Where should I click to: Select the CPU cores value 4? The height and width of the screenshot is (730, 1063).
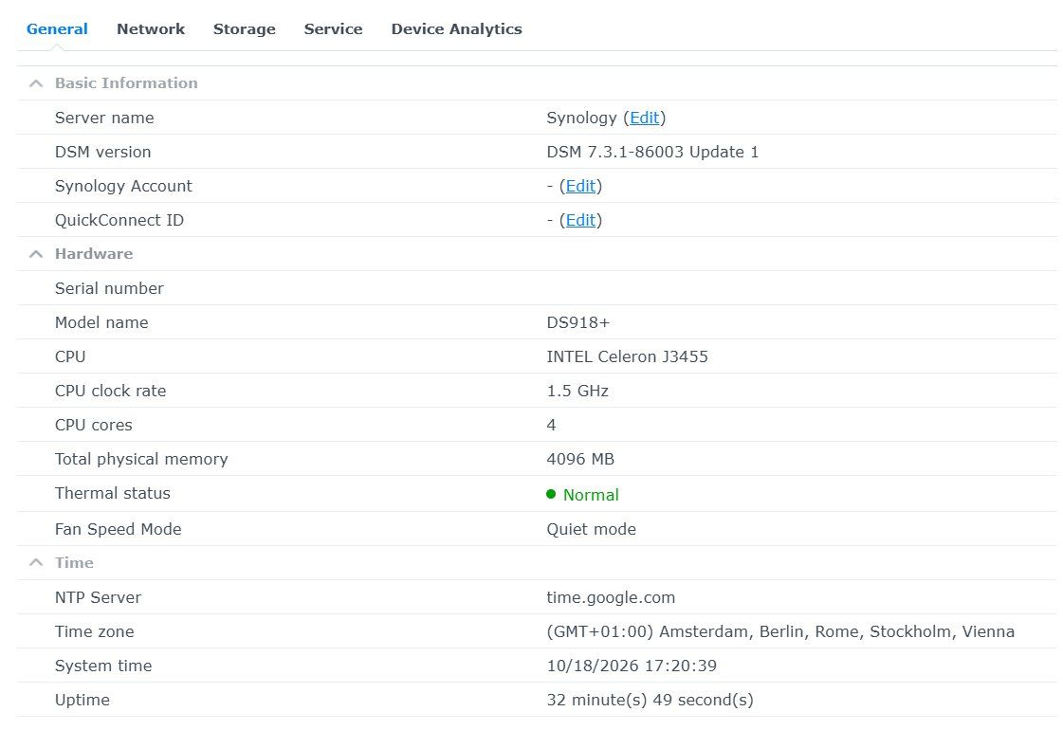551,425
